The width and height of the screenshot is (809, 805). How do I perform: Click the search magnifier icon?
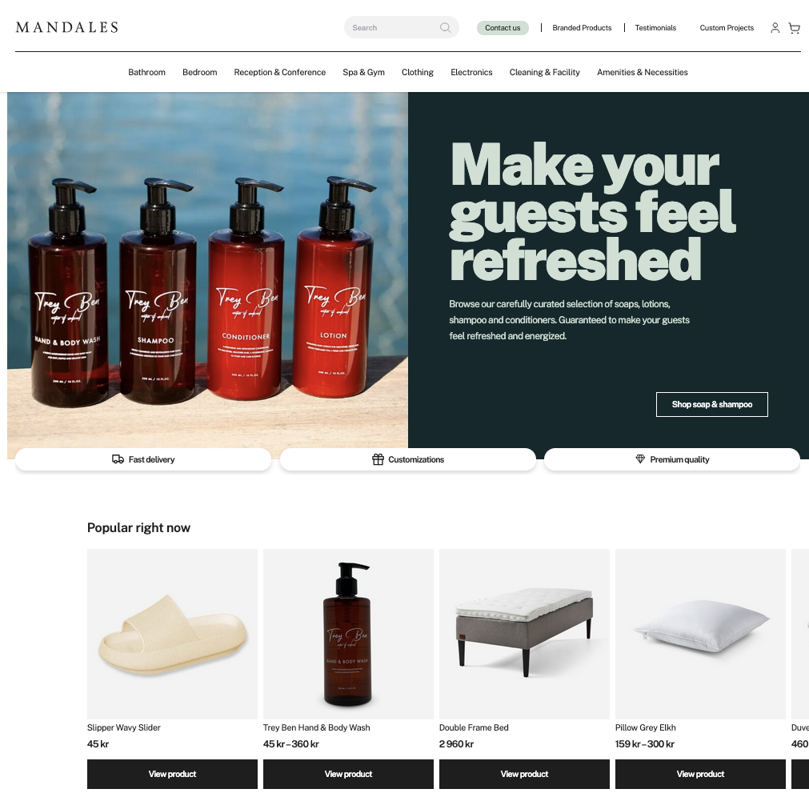point(445,28)
